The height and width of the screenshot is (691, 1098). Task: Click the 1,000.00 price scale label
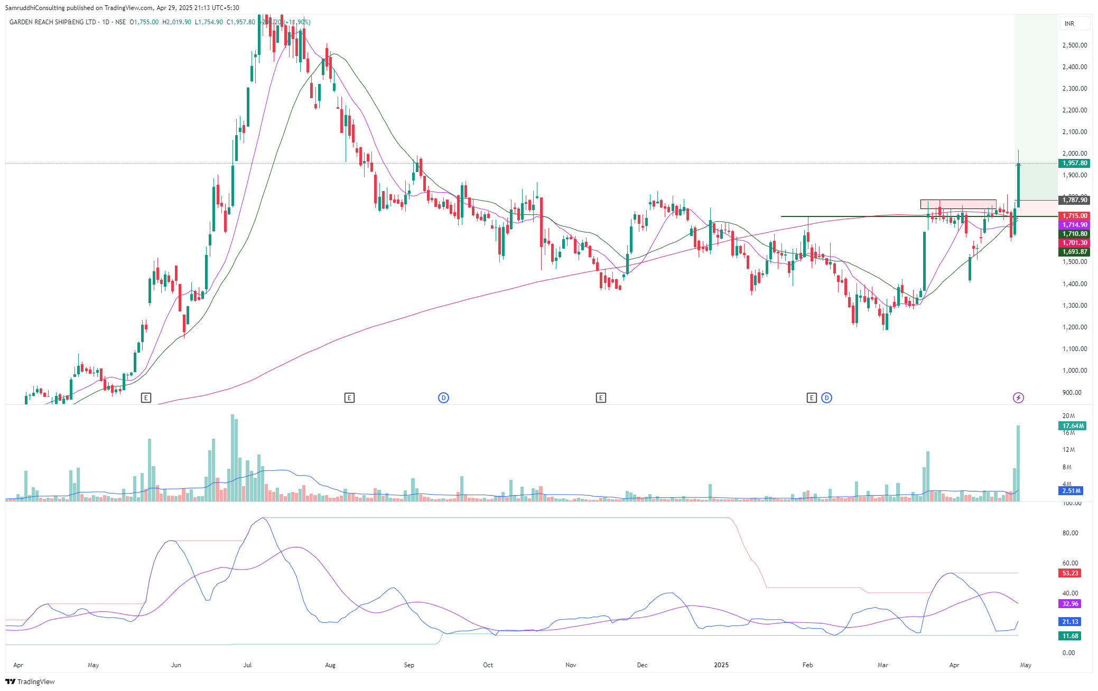(1075, 371)
